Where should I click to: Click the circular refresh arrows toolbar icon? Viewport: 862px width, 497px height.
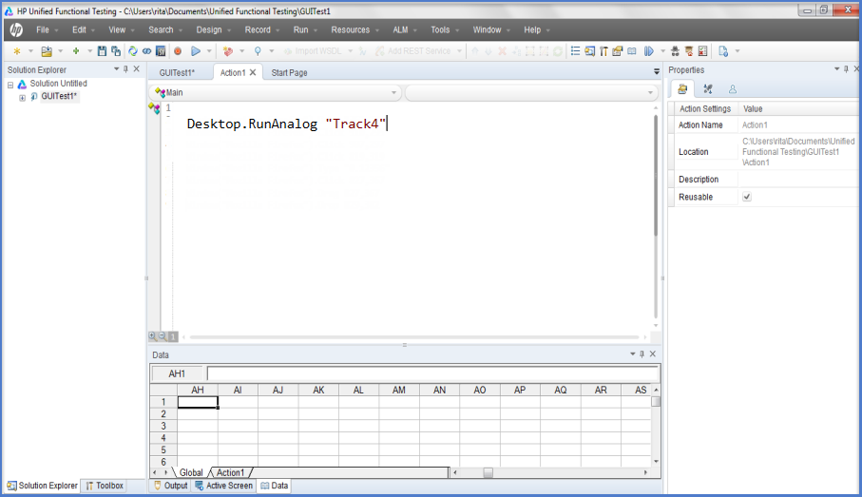(x=132, y=51)
